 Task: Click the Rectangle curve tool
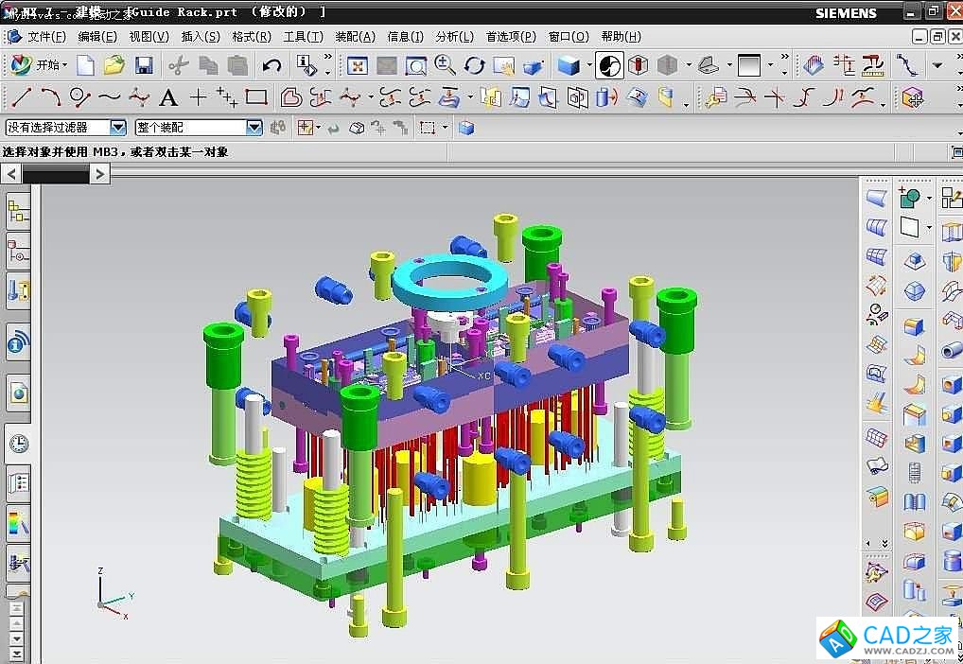[255, 96]
